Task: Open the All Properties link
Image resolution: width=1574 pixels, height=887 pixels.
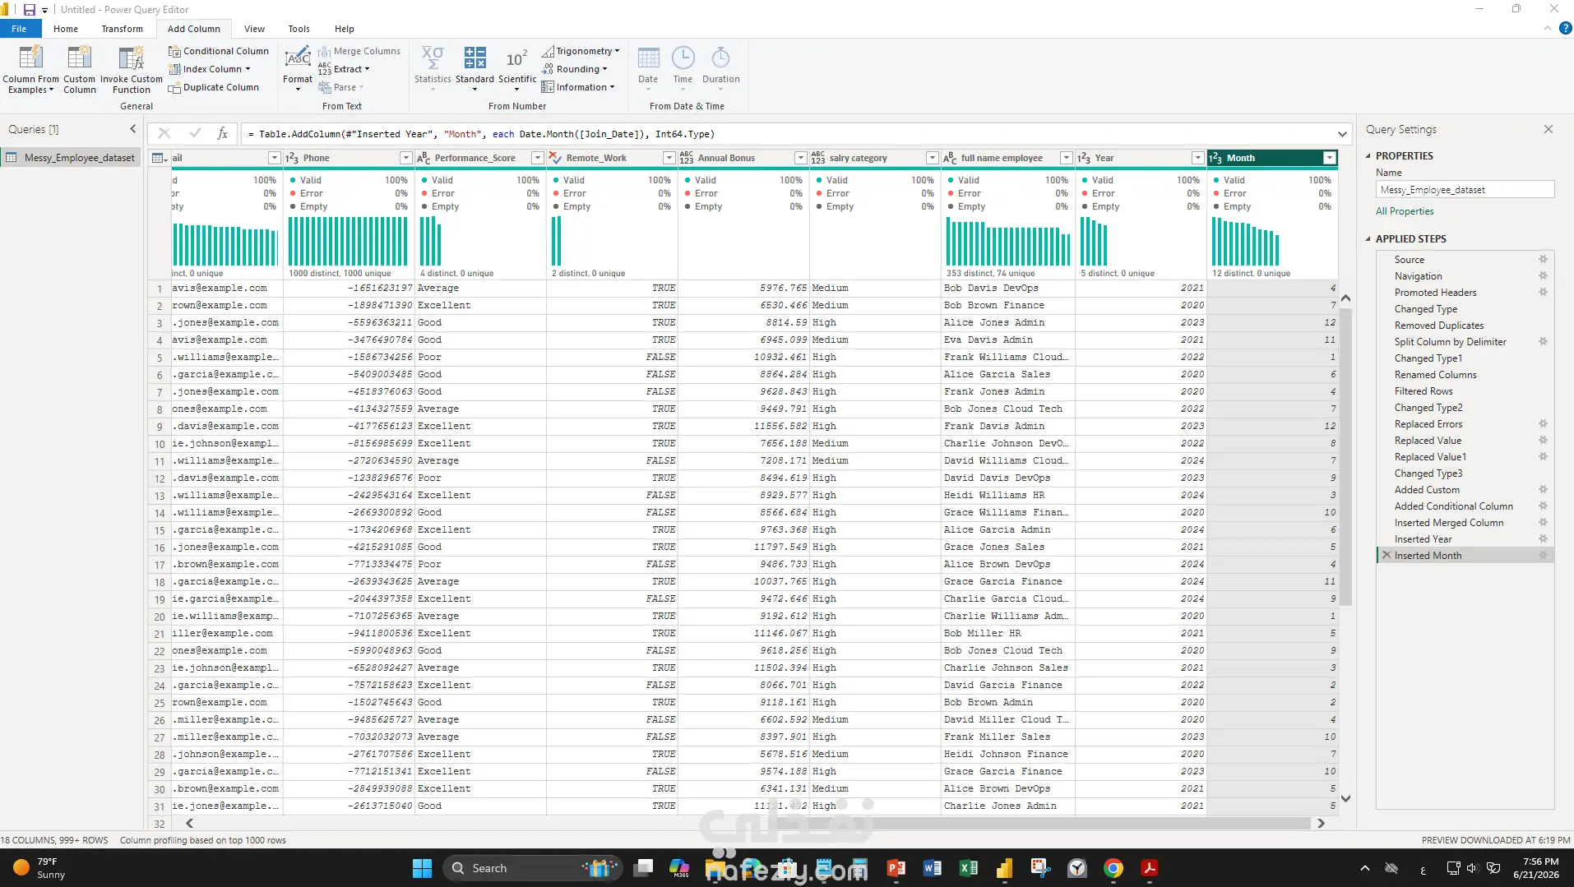Action: pyautogui.click(x=1405, y=211)
